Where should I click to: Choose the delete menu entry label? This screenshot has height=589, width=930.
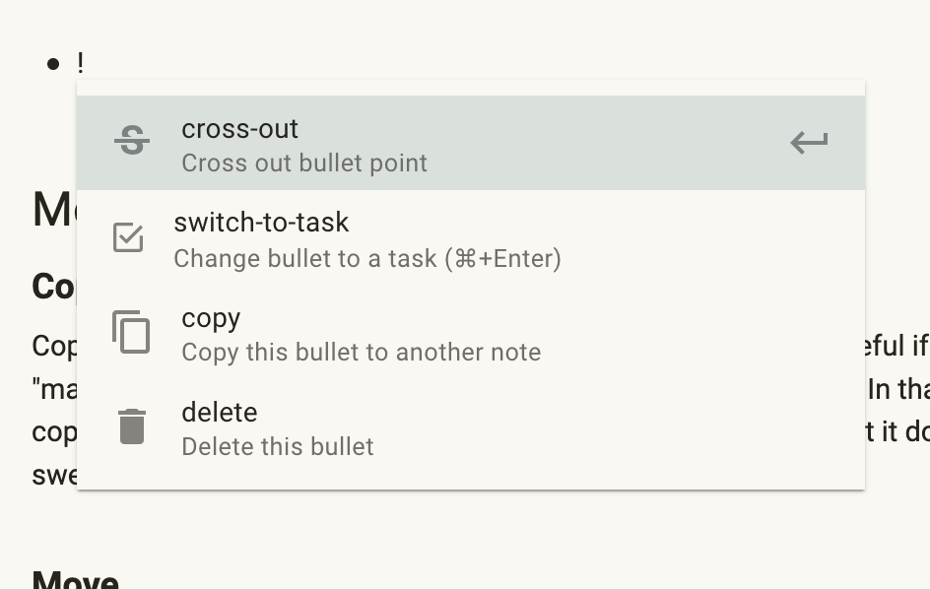220,413
